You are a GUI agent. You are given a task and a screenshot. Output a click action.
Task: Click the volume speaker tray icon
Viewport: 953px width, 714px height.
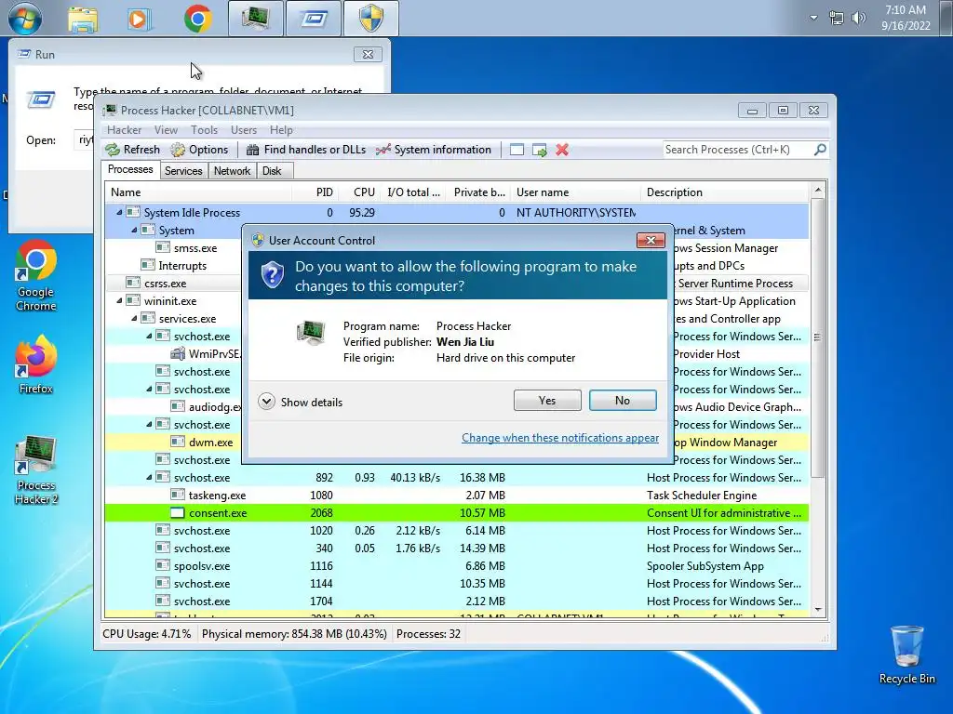click(x=858, y=19)
